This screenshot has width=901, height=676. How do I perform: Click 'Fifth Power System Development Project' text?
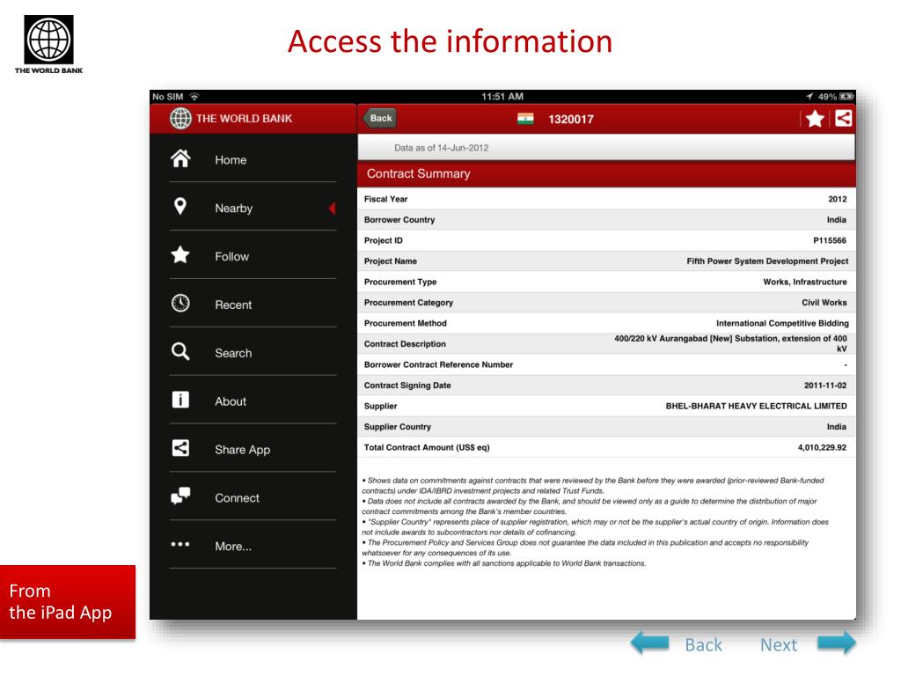pyautogui.click(x=767, y=261)
